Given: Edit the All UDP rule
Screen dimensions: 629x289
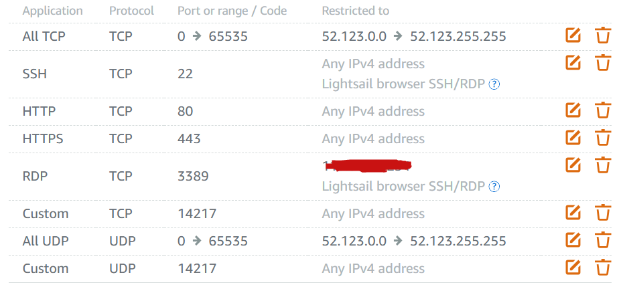Looking at the screenshot, I should (x=573, y=239).
